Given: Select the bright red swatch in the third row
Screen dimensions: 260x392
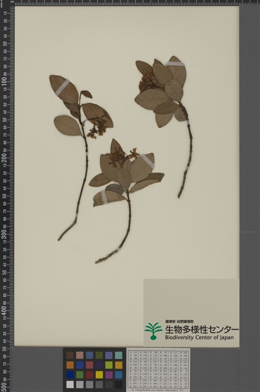Looking at the screenshot, I should pos(90,374).
